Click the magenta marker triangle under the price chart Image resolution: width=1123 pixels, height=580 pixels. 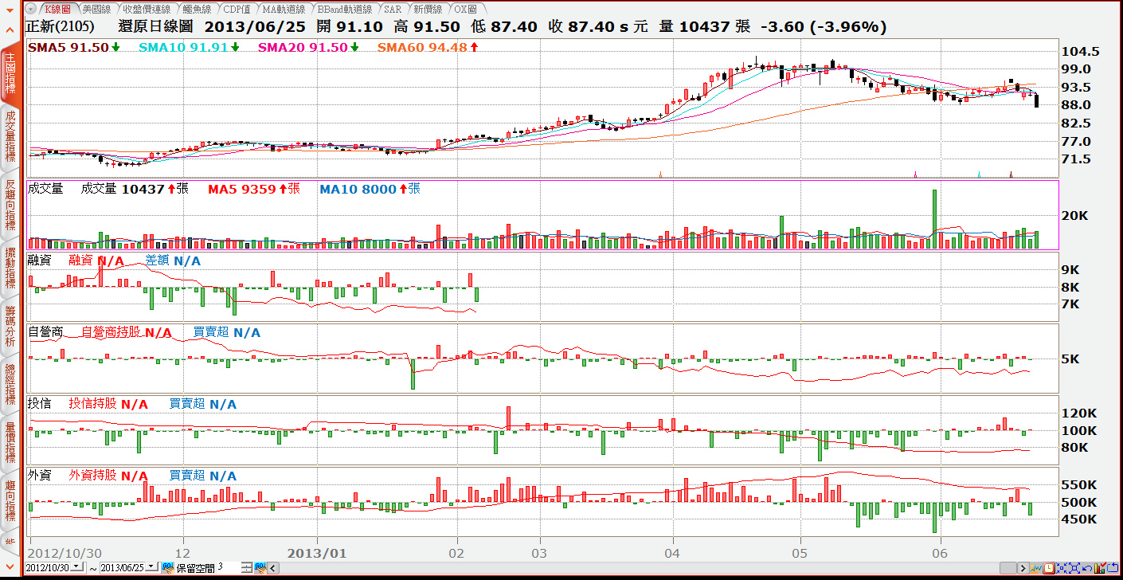click(915, 174)
